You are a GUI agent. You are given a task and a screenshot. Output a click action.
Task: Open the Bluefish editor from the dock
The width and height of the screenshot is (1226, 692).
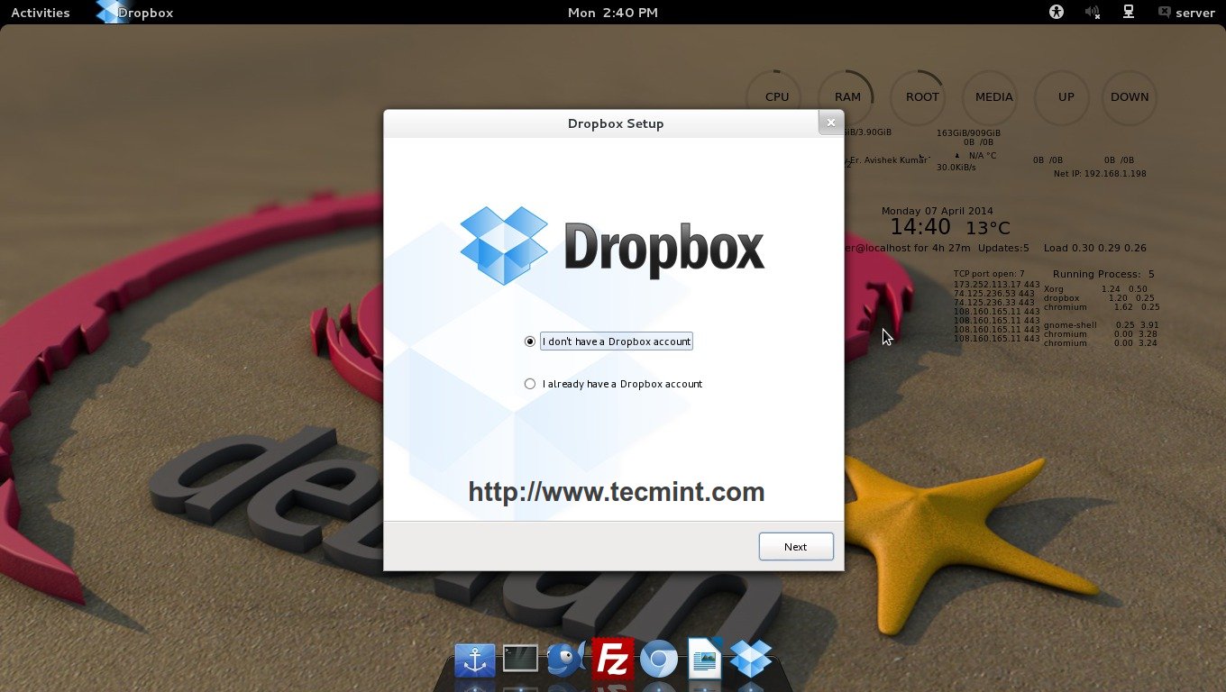point(567,659)
